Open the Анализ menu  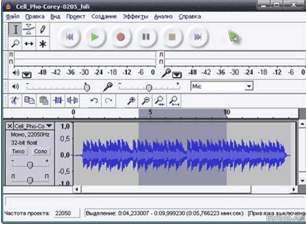(164, 17)
